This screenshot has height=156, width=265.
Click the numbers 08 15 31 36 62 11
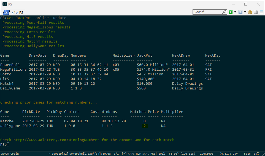[x=90, y=65]
